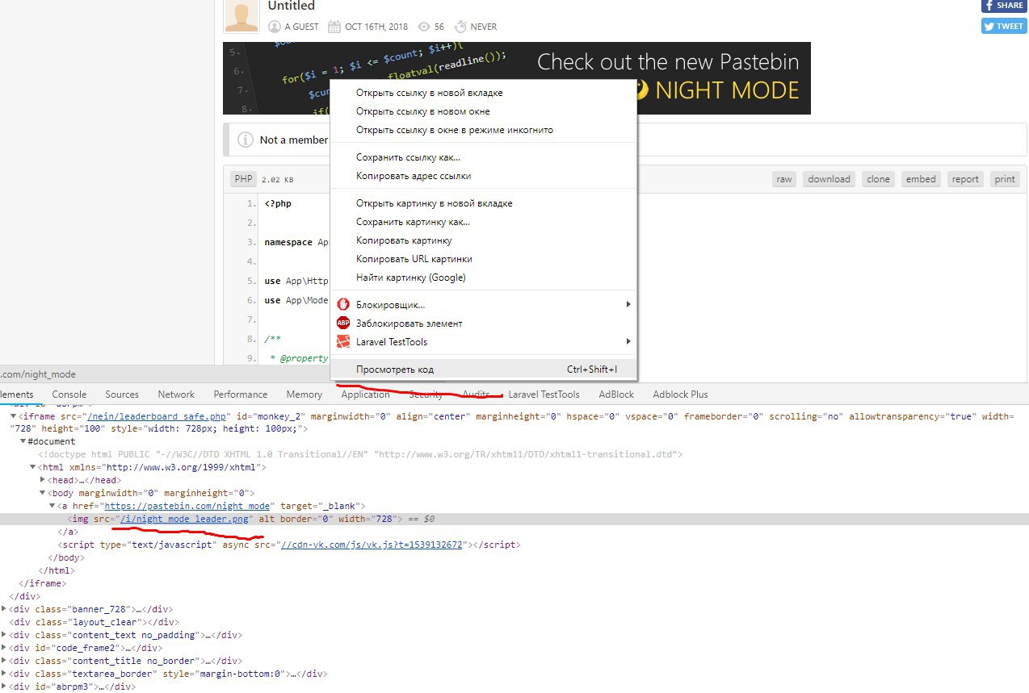This screenshot has height=693, width=1029.
Task: Choose Открыть ссылку в новом окне
Action: pyautogui.click(x=484, y=111)
